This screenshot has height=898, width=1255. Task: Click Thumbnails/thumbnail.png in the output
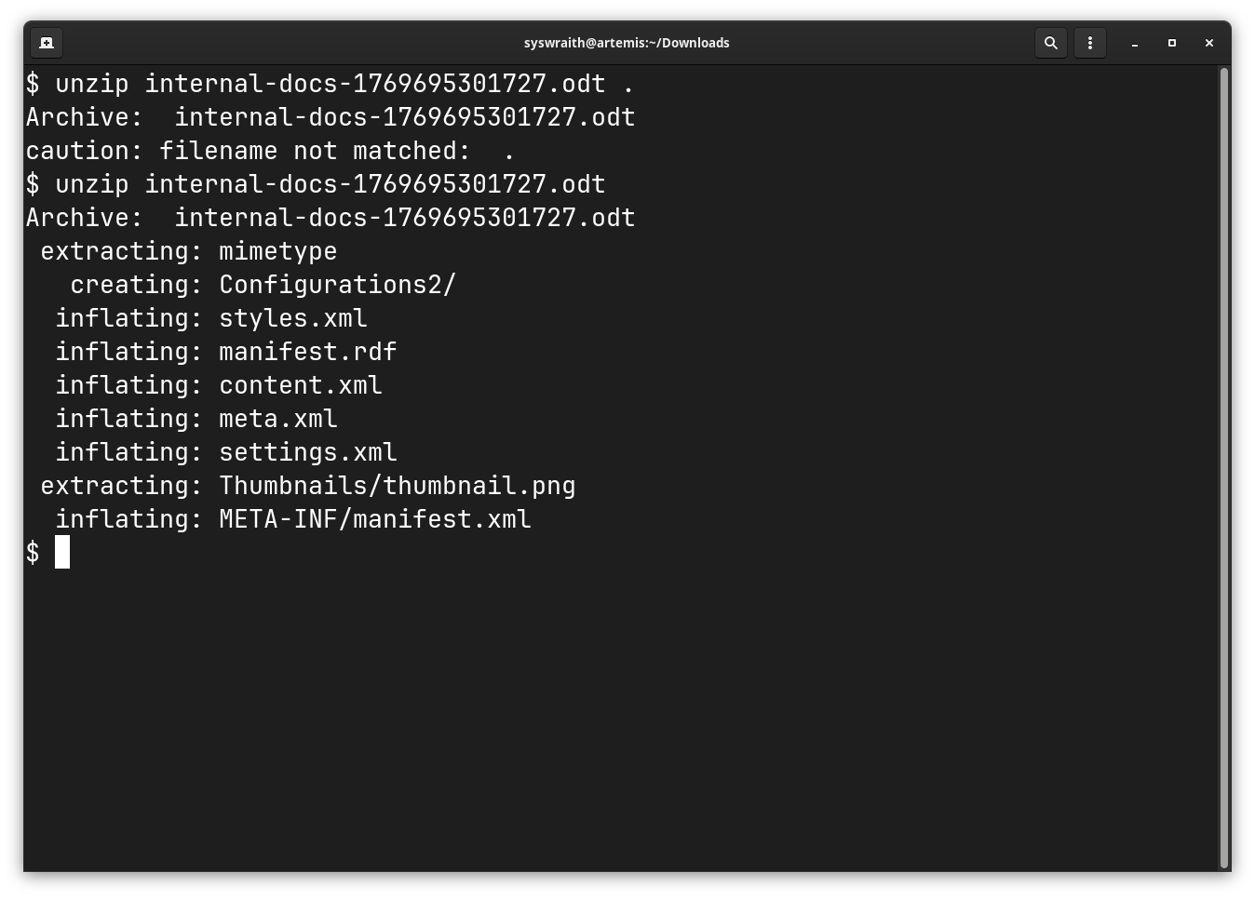click(x=398, y=486)
